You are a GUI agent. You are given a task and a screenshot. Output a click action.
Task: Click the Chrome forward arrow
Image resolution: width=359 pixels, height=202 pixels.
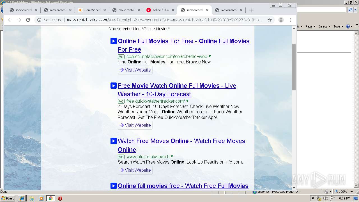click(x=19, y=20)
